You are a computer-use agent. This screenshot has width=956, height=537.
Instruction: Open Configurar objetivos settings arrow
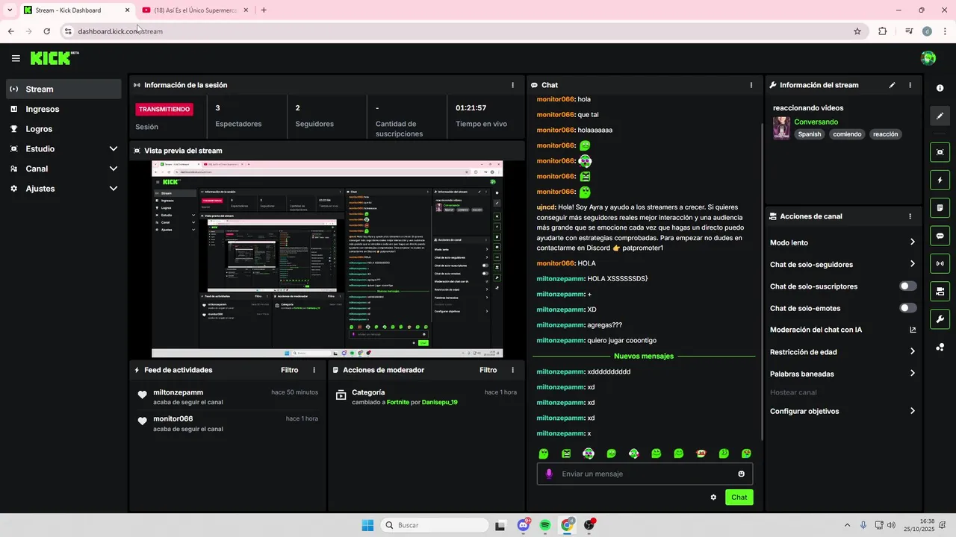pyautogui.click(x=912, y=411)
